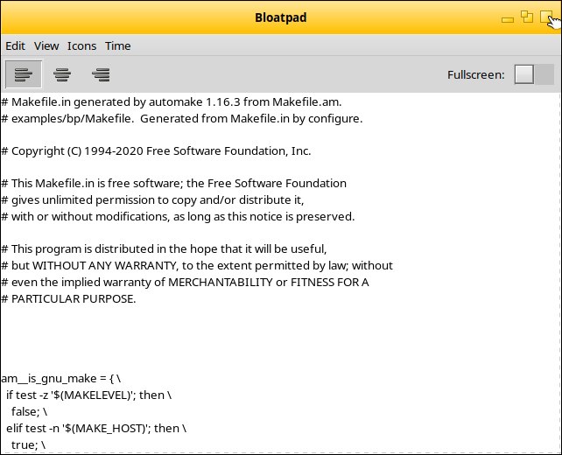Screen dimensions: 562x455
Task: Click line 'am__is_gnu_make = { \'
Action: click(61, 379)
